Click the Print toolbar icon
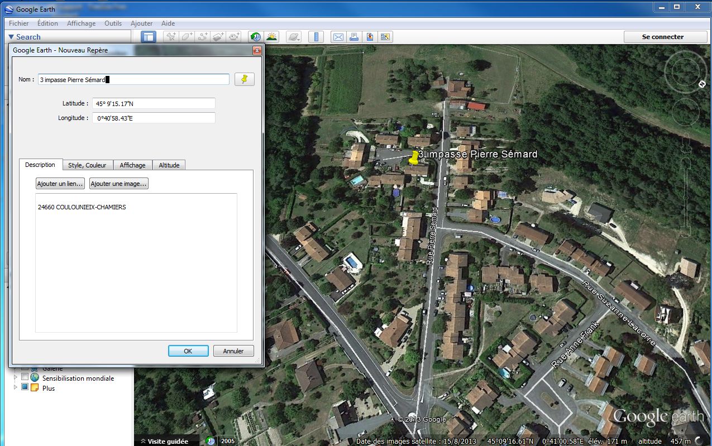 (x=353, y=37)
